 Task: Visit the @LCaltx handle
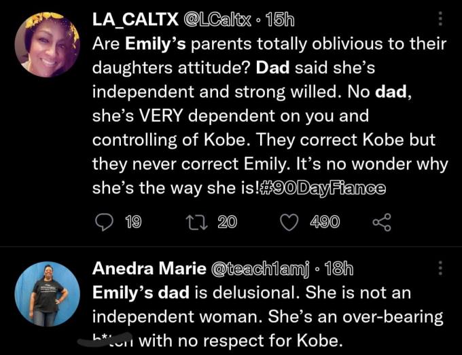coord(212,20)
